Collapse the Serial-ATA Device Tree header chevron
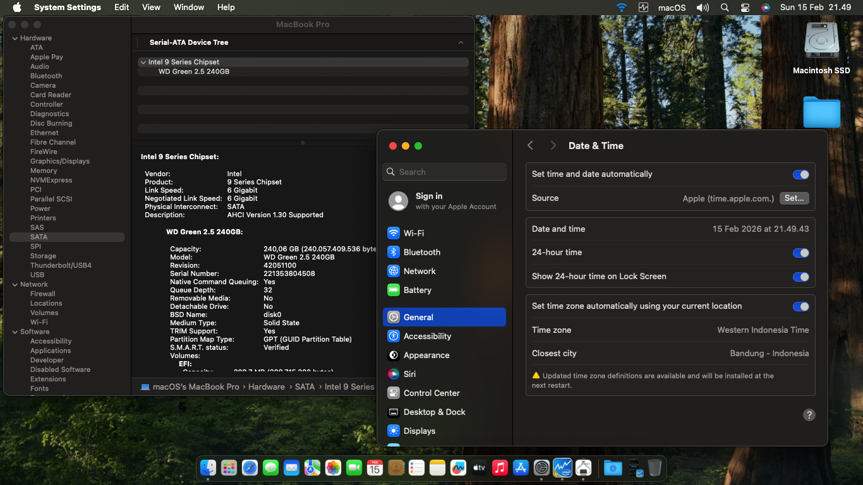The image size is (863, 485). (461, 42)
